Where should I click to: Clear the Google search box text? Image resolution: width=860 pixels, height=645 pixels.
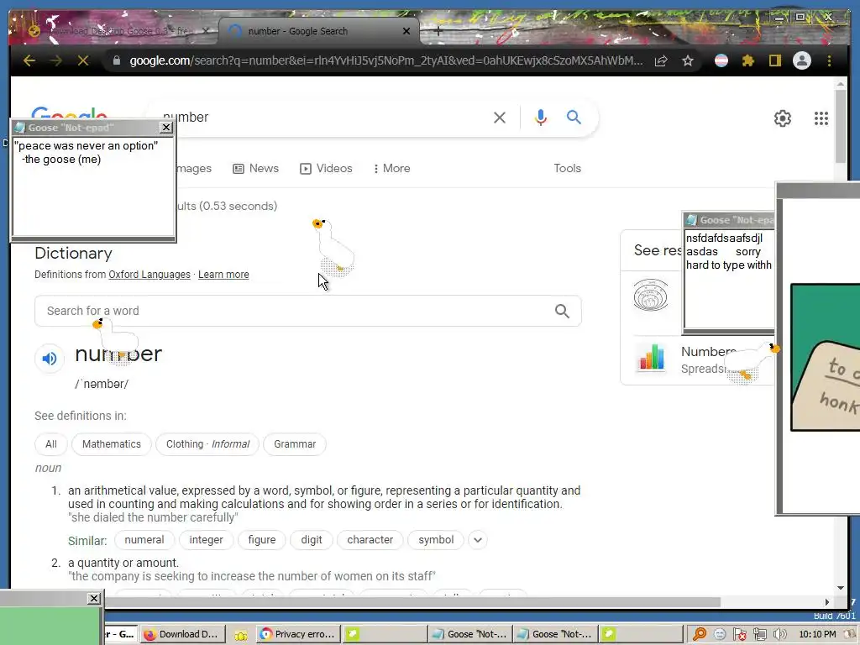click(499, 118)
